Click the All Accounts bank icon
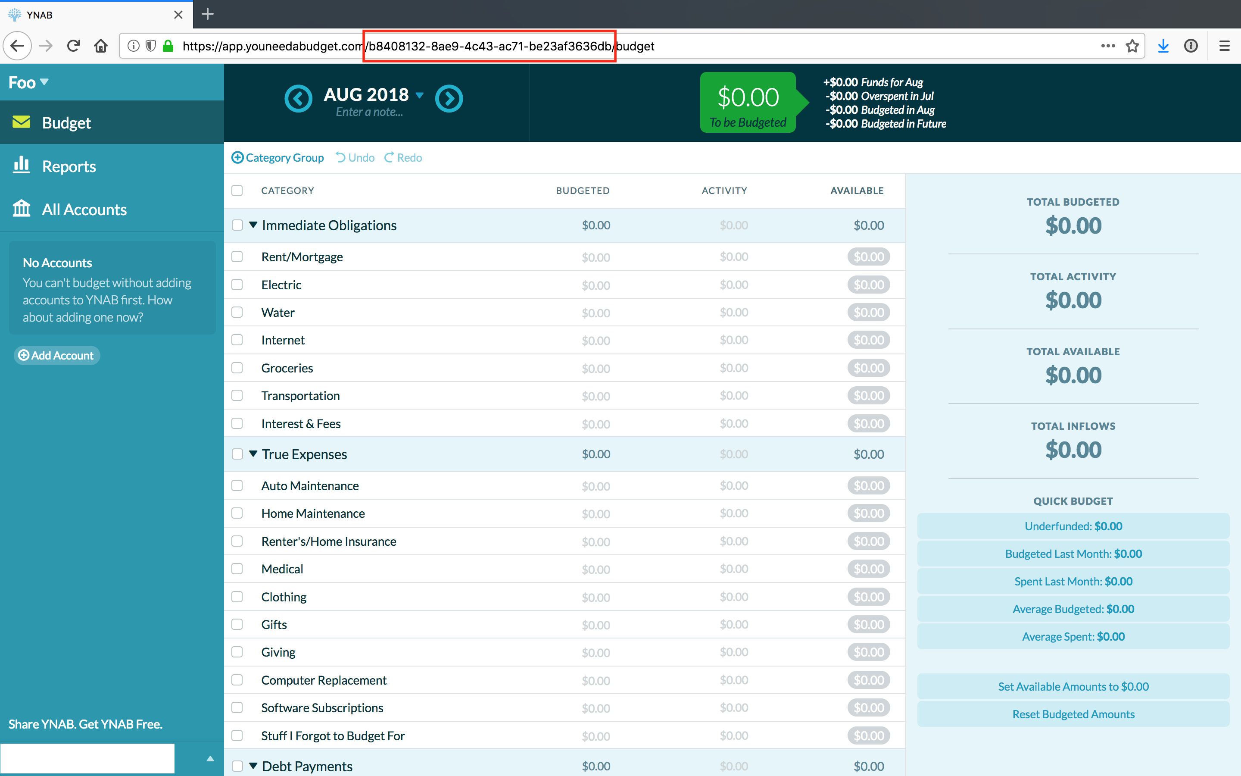The image size is (1241, 776). point(21,208)
